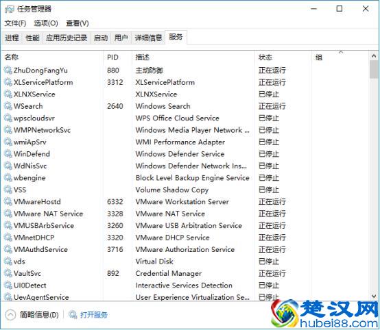Screen dimensions: 380x330
Task: Click 已停止 status in the WinDefend row
Action: click(x=269, y=154)
